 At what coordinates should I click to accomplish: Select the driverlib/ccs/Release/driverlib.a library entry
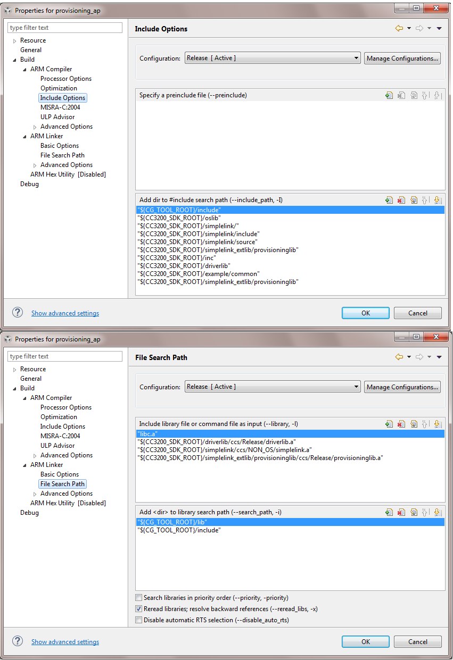pyautogui.click(x=290, y=442)
